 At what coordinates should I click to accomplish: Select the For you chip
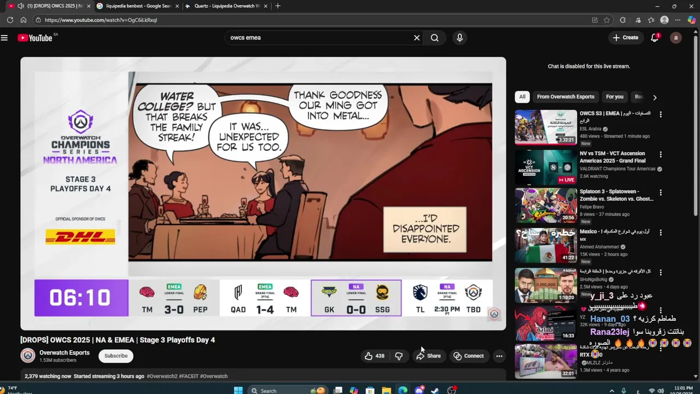point(615,97)
